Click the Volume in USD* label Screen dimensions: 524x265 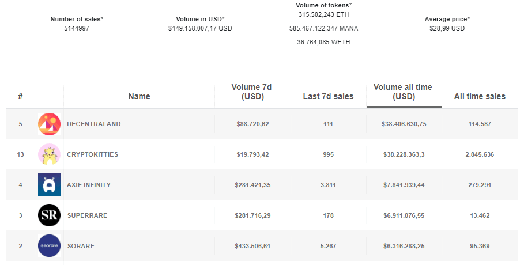[200, 19]
